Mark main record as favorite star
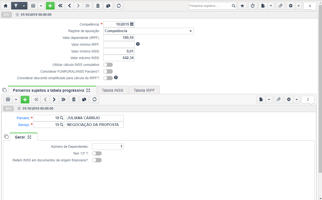The height and width of the screenshot is (200, 322). (x=17, y=15)
